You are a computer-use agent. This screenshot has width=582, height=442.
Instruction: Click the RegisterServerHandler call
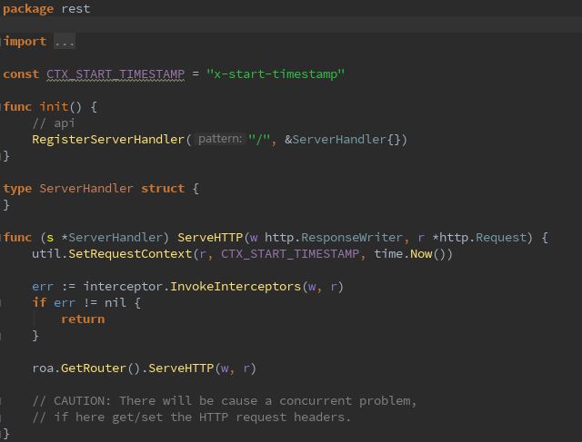(x=108, y=140)
